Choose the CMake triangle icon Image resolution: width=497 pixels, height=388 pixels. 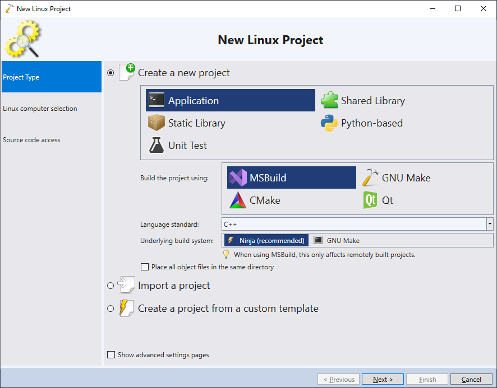click(238, 200)
